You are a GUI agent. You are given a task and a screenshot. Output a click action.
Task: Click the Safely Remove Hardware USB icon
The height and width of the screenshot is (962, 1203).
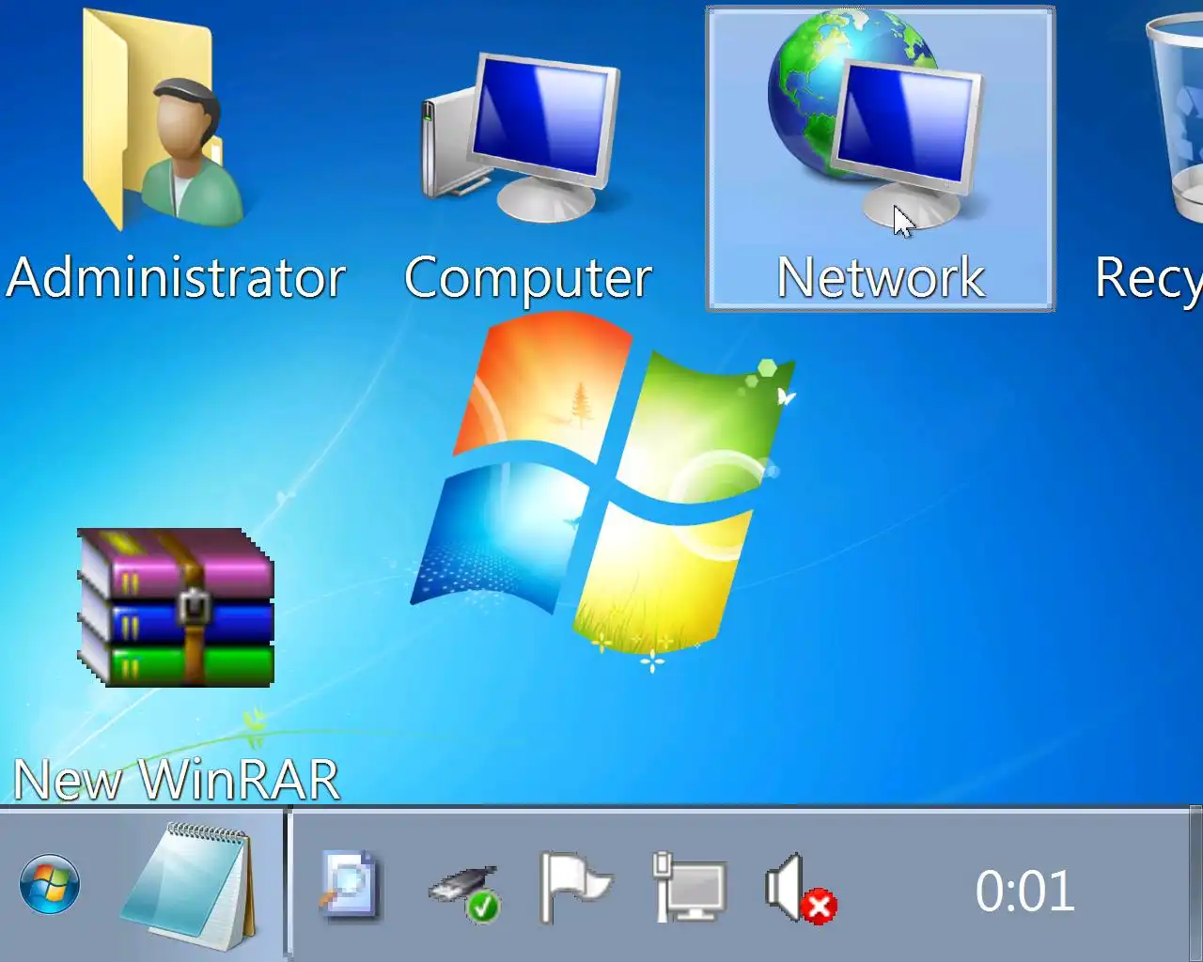click(464, 893)
